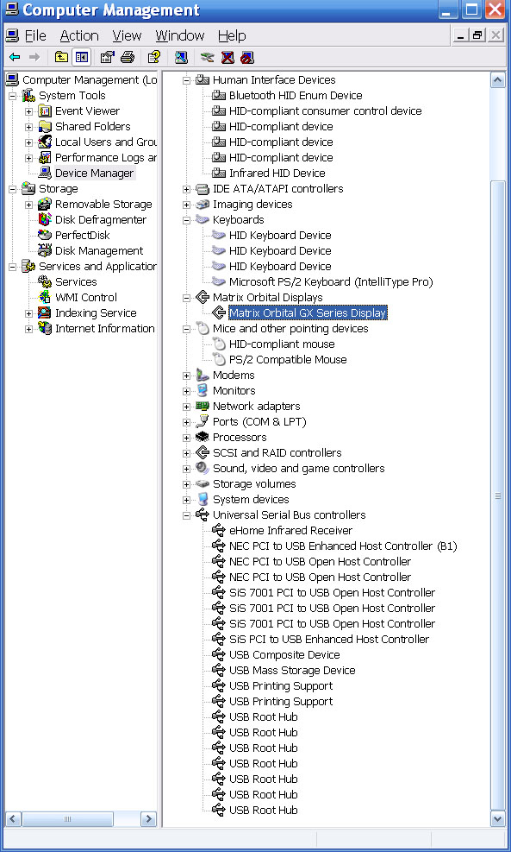Click the Processors chip icon
The width and height of the screenshot is (511, 852).
(203, 437)
